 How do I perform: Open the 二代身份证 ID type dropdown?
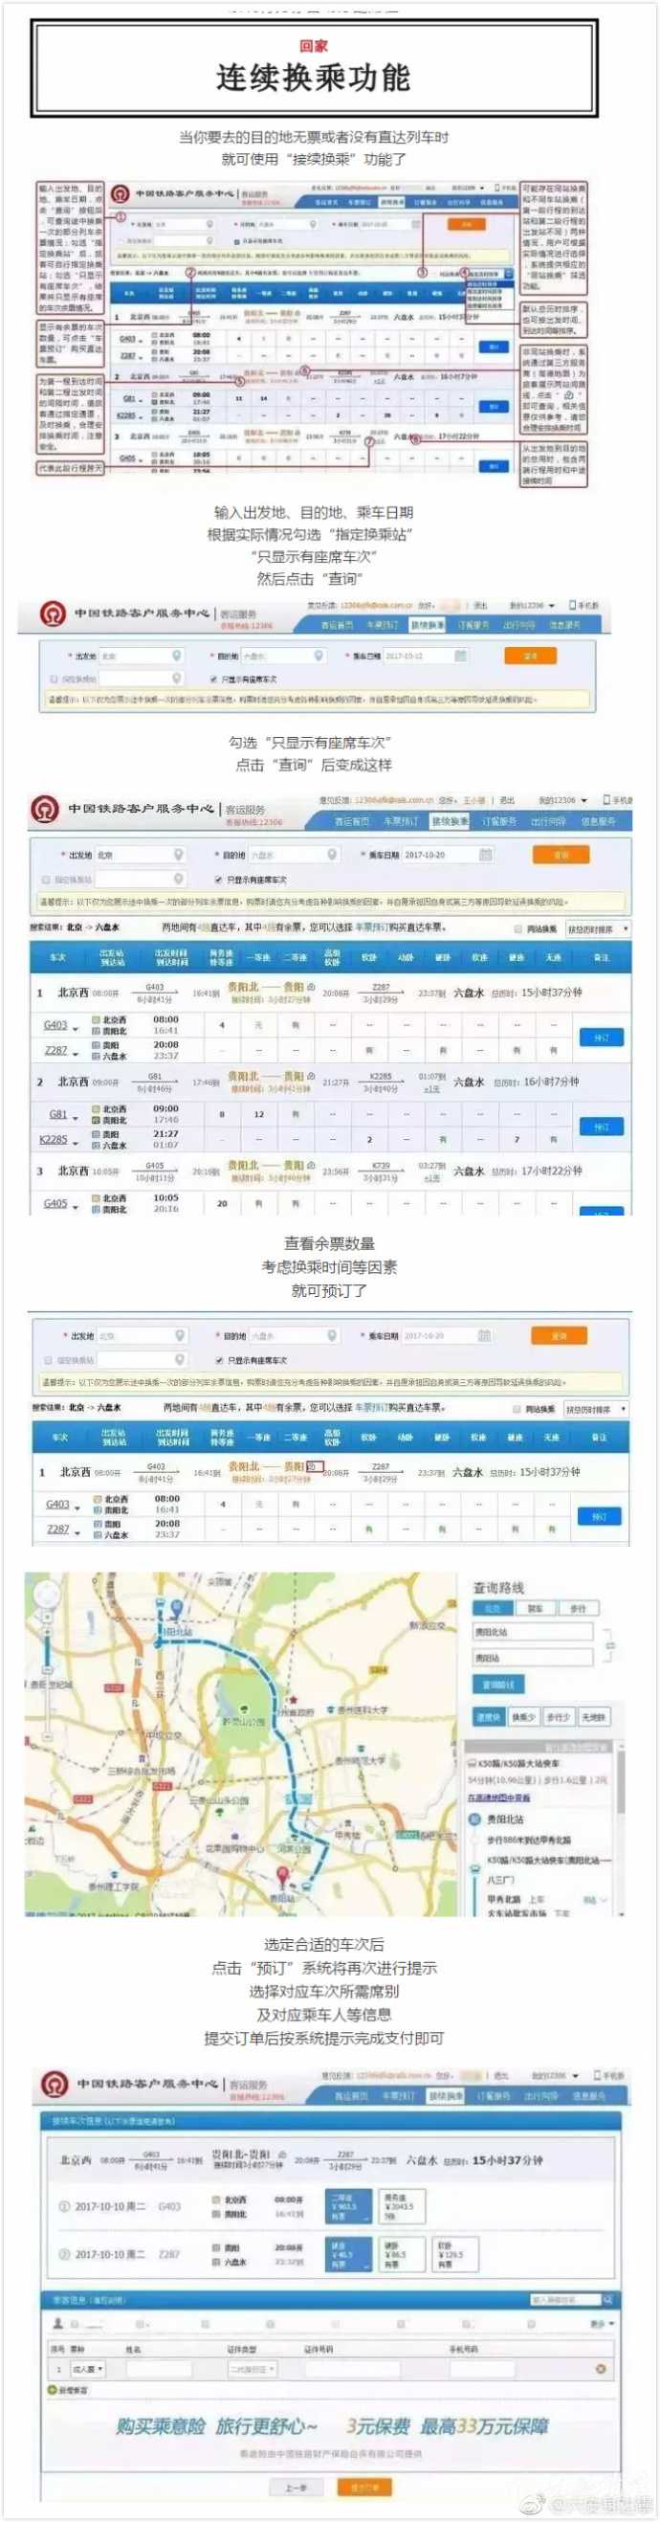click(252, 2368)
